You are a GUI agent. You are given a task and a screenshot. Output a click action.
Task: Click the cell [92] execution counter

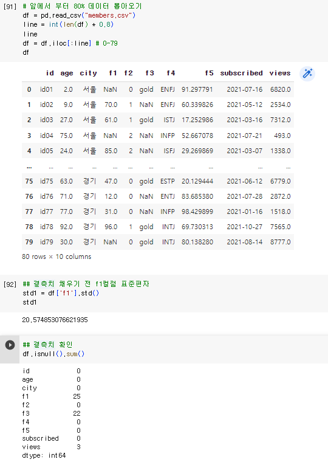[x=10, y=284]
